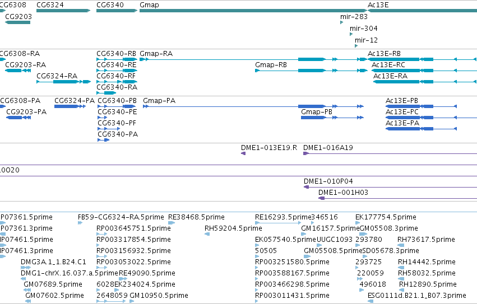Click the RH14442.5prime EST label
The image size is (477, 304).
(427, 262)
